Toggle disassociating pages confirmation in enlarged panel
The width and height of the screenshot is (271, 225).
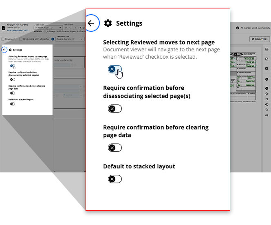tap(115, 109)
